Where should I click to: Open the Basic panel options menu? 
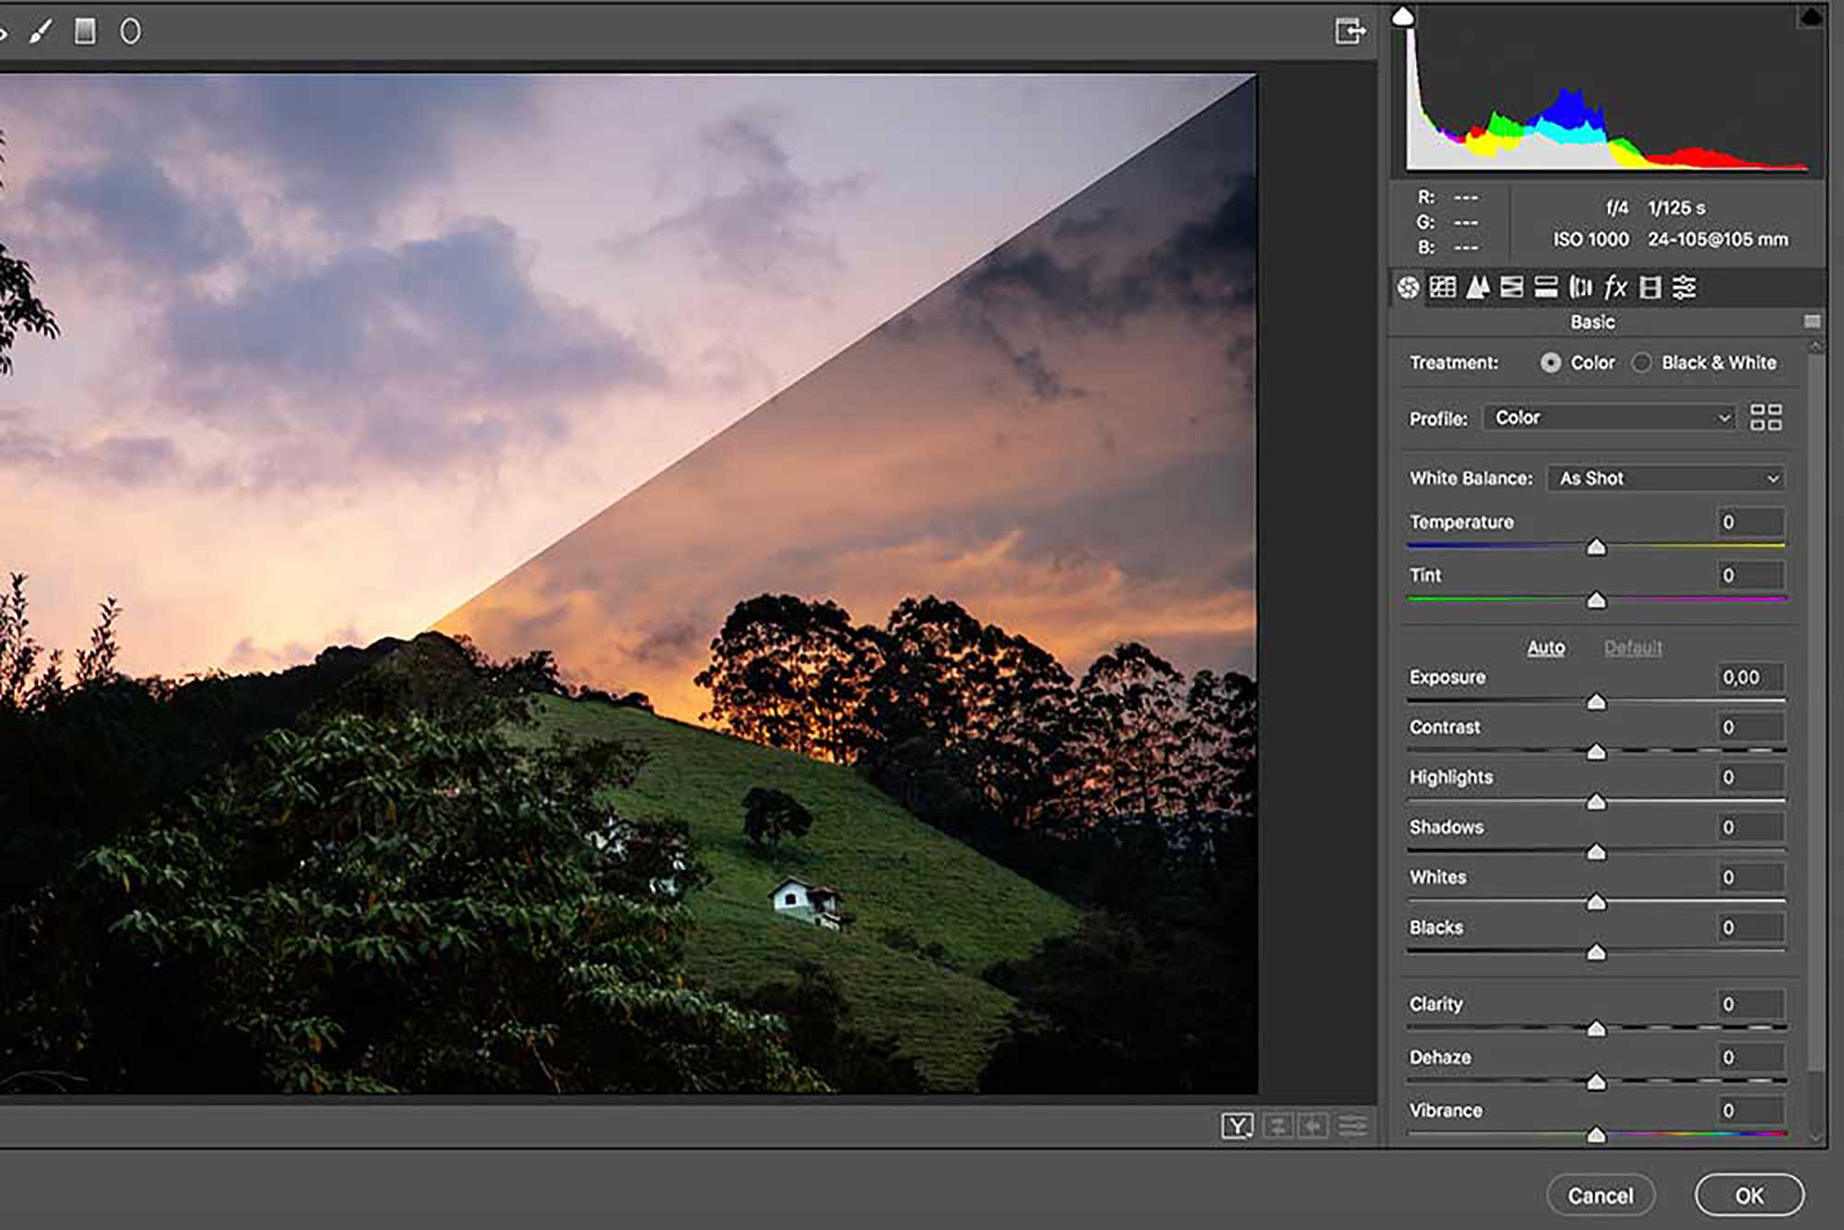pos(1812,322)
